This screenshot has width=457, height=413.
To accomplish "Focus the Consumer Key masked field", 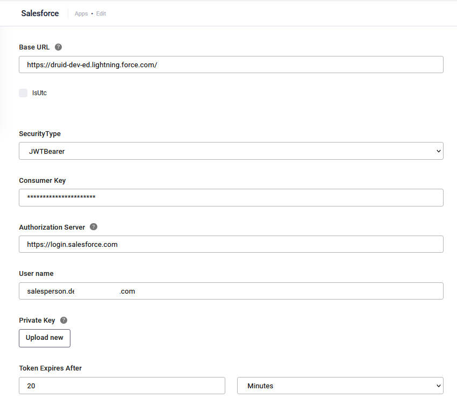I will tap(231, 197).
